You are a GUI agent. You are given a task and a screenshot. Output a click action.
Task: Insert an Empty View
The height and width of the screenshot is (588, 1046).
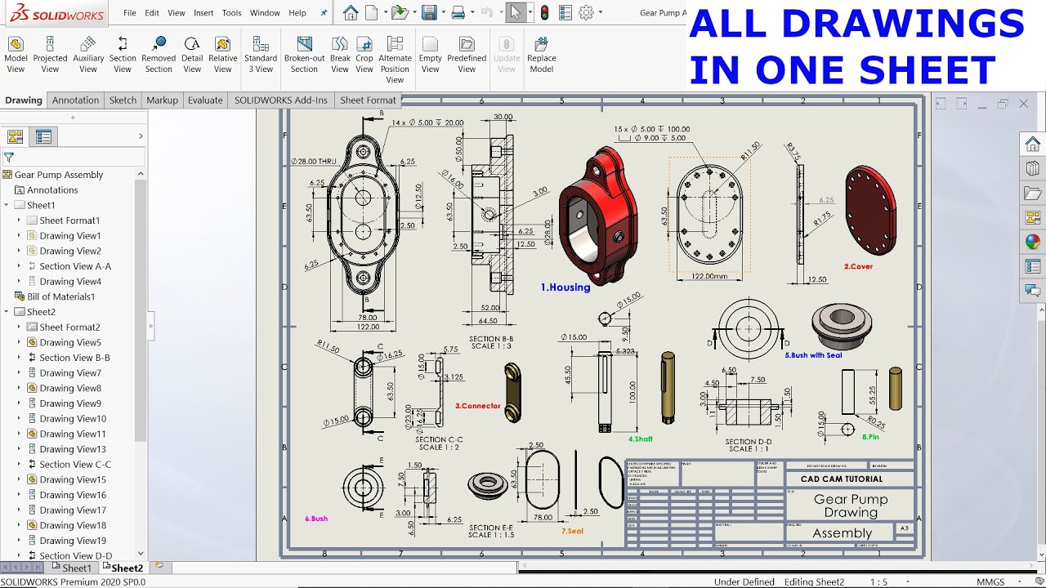[431, 55]
